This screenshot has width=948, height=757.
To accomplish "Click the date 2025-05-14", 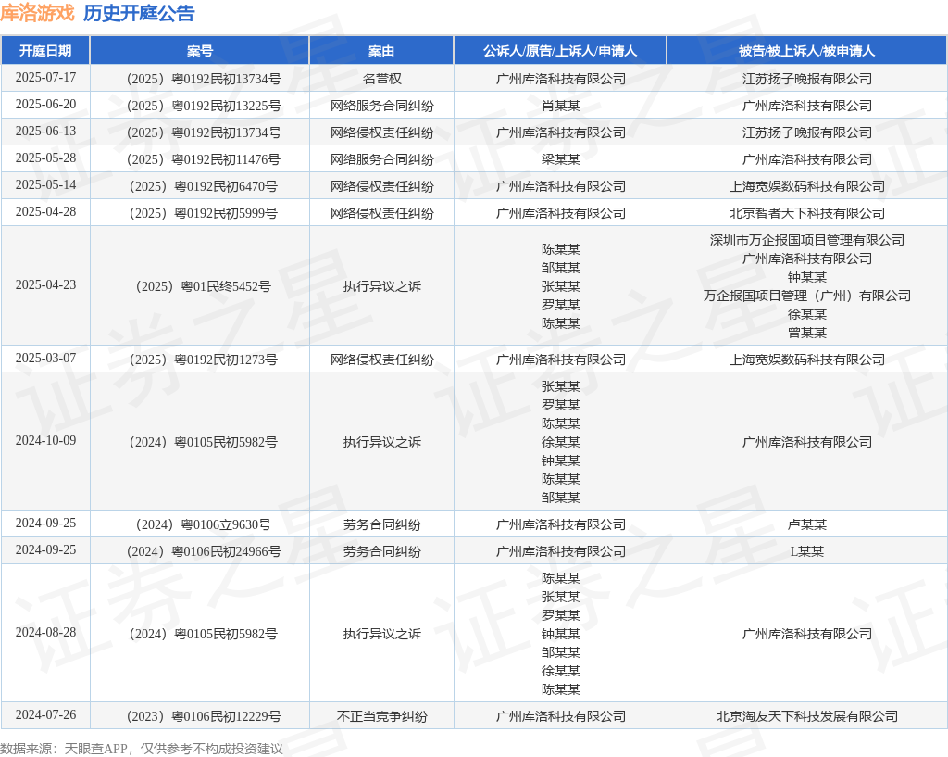I will pyautogui.click(x=45, y=184).
